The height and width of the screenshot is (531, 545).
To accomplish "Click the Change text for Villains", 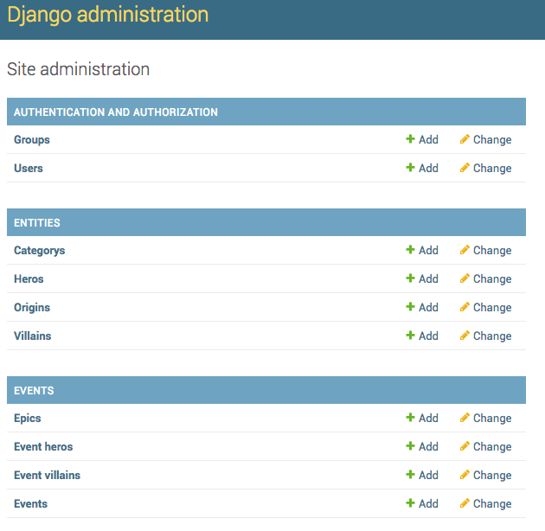I will tap(492, 336).
